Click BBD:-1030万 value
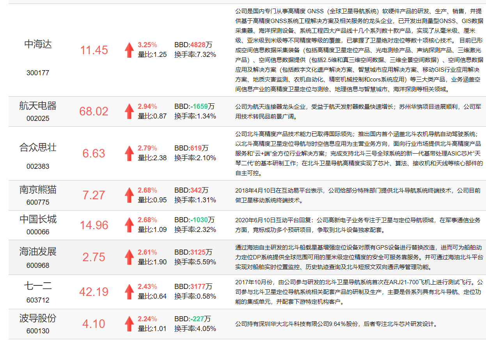Screen dimensions: 486x340 pyautogui.click(x=194, y=220)
